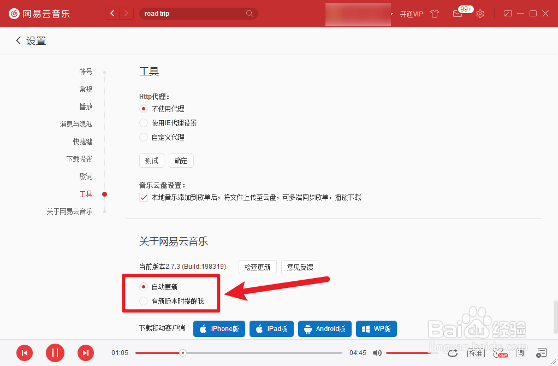Download the iPhone版 client
558x366 pixels.
219,329
